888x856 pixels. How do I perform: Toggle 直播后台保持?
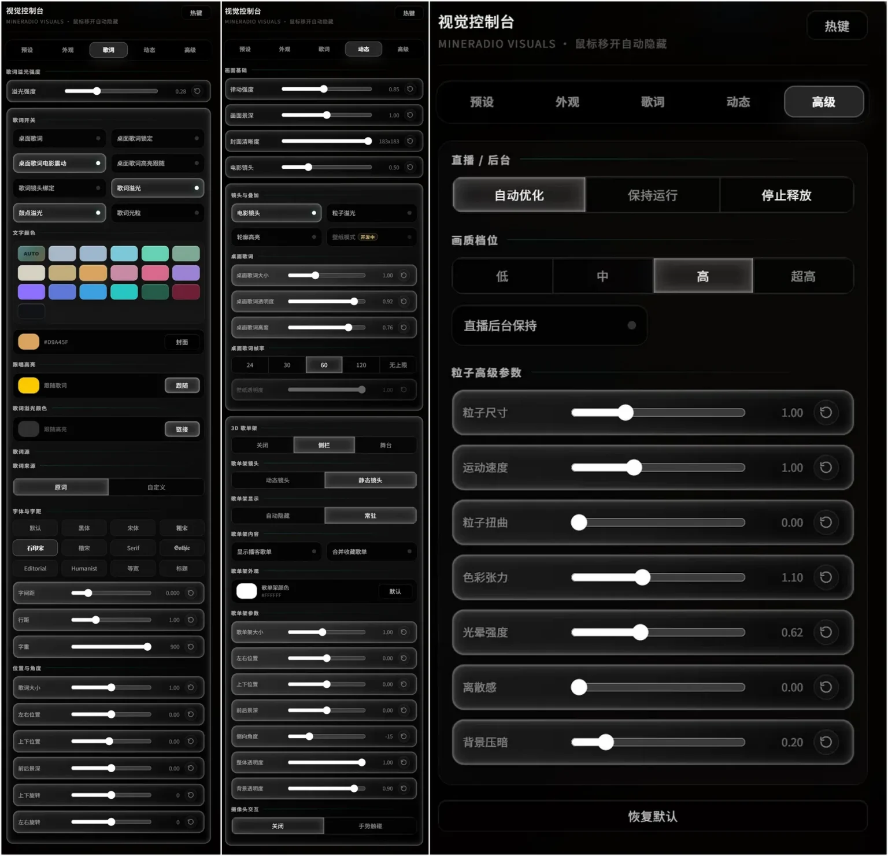549,325
